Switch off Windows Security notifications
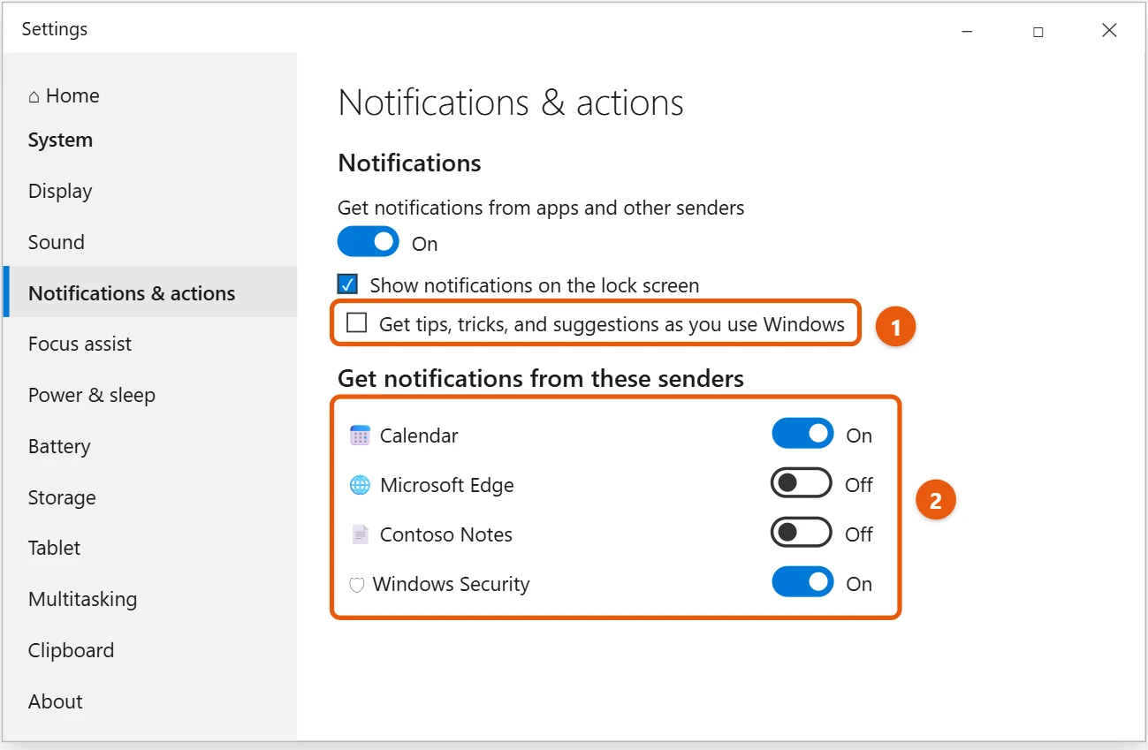1148x750 pixels. point(802,582)
